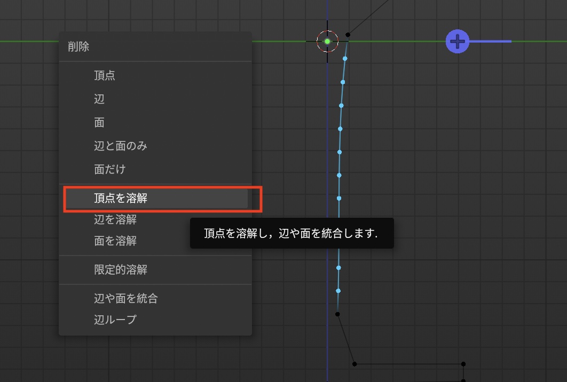Select the lowest highlighted blue vertex

[x=338, y=291]
